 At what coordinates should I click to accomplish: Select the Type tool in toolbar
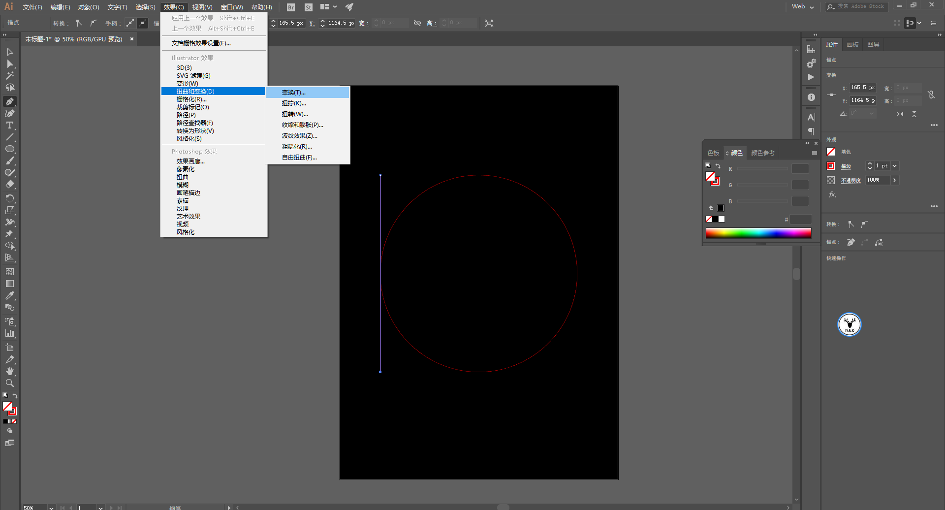pos(10,125)
